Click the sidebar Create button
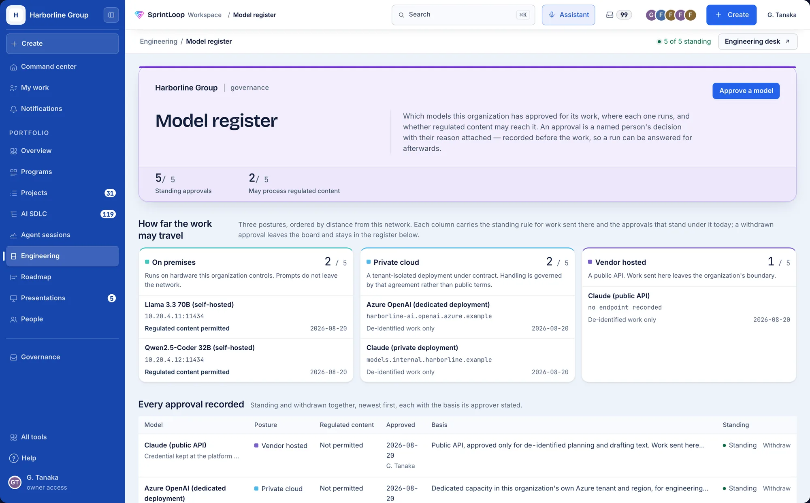 (x=62, y=44)
